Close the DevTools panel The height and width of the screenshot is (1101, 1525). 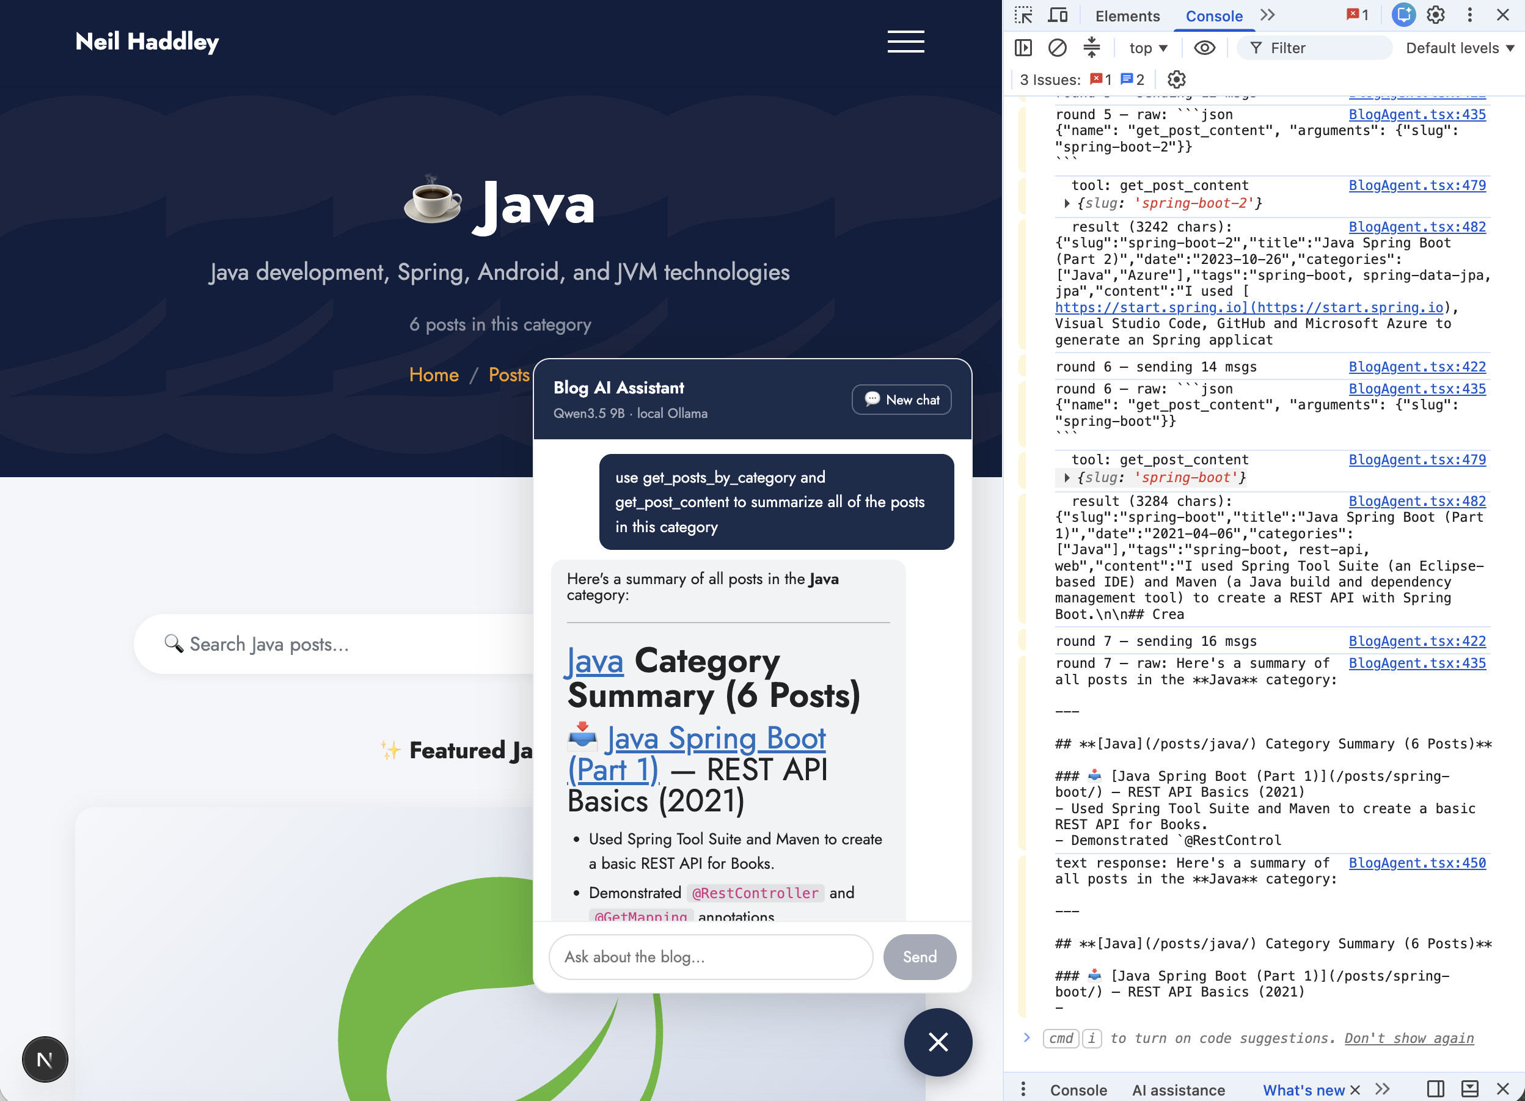tap(1503, 15)
